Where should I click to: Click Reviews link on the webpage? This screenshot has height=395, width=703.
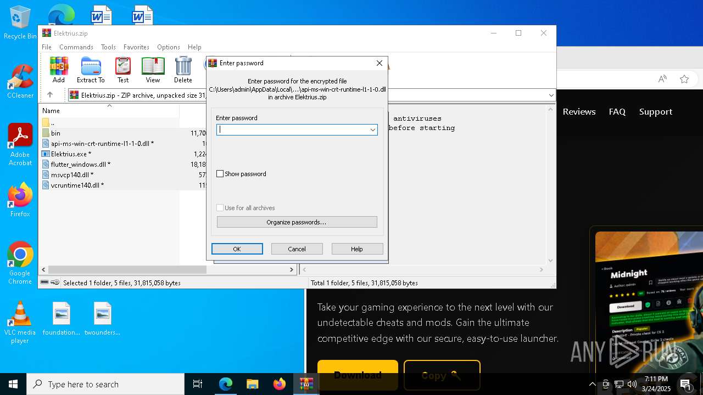coord(579,111)
